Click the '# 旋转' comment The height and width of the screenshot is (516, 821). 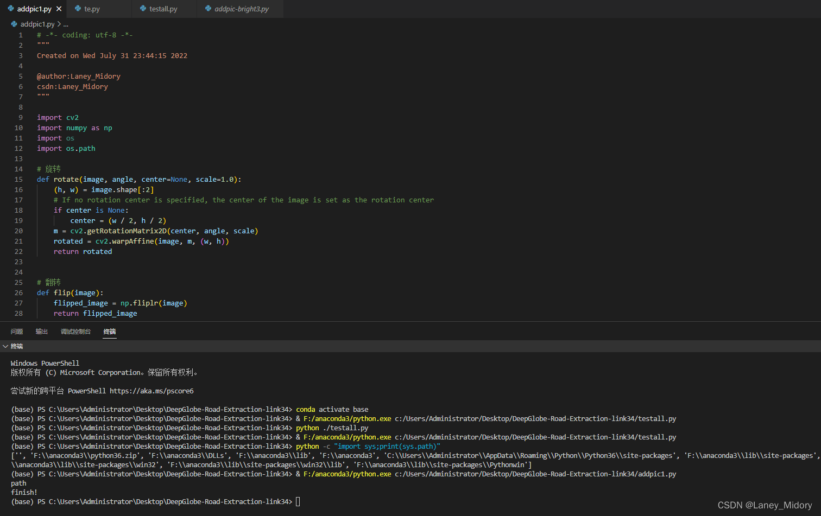(49, 169)
